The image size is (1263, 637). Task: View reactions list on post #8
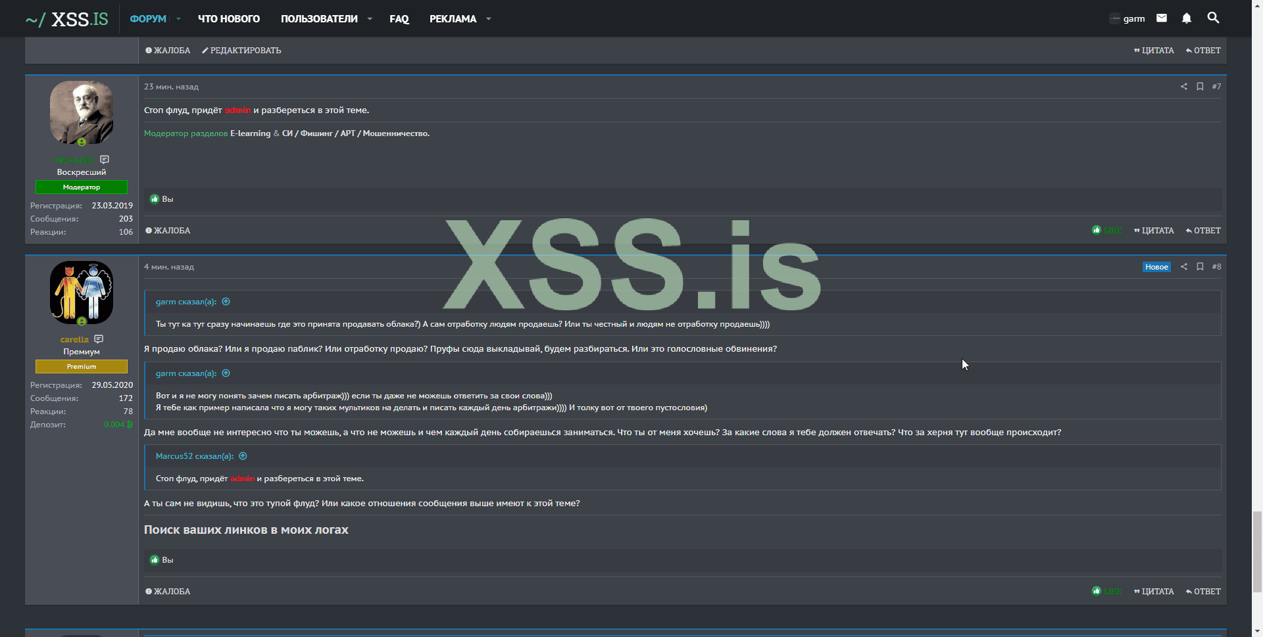168,560
